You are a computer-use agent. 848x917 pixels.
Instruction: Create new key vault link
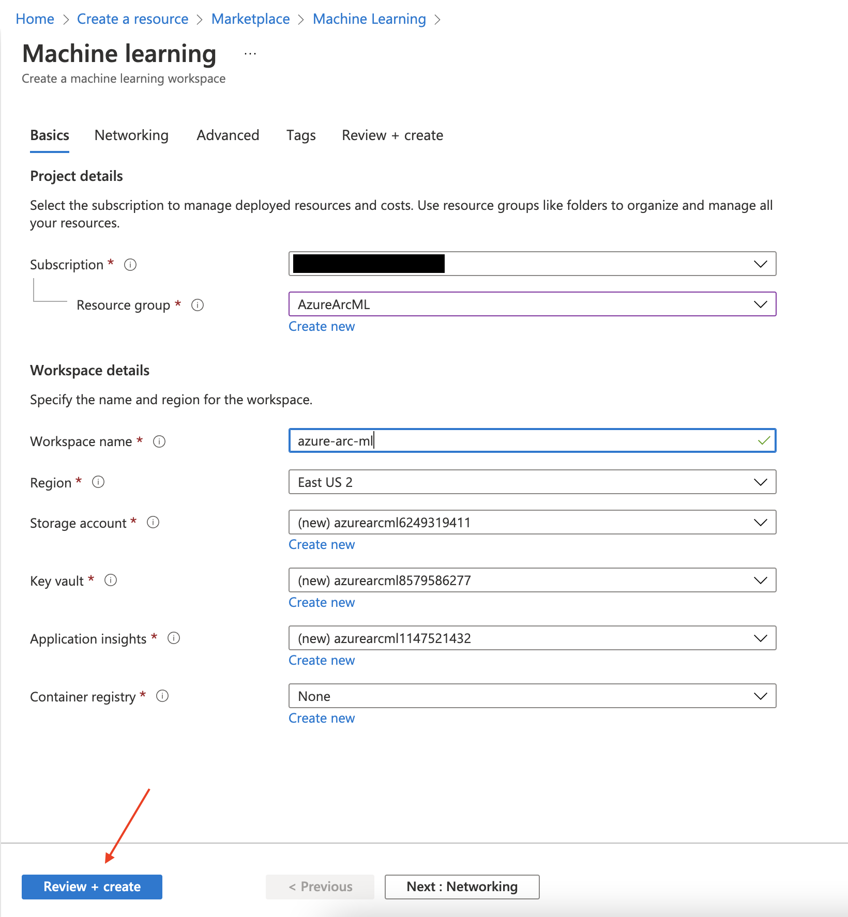point(322,603)
